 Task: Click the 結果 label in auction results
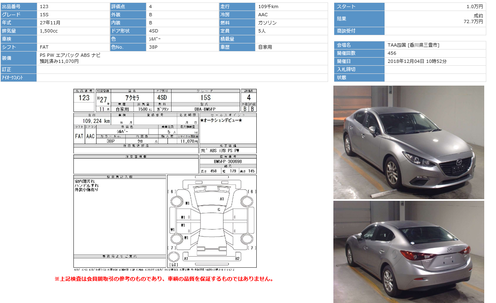(x=359, y=19)
